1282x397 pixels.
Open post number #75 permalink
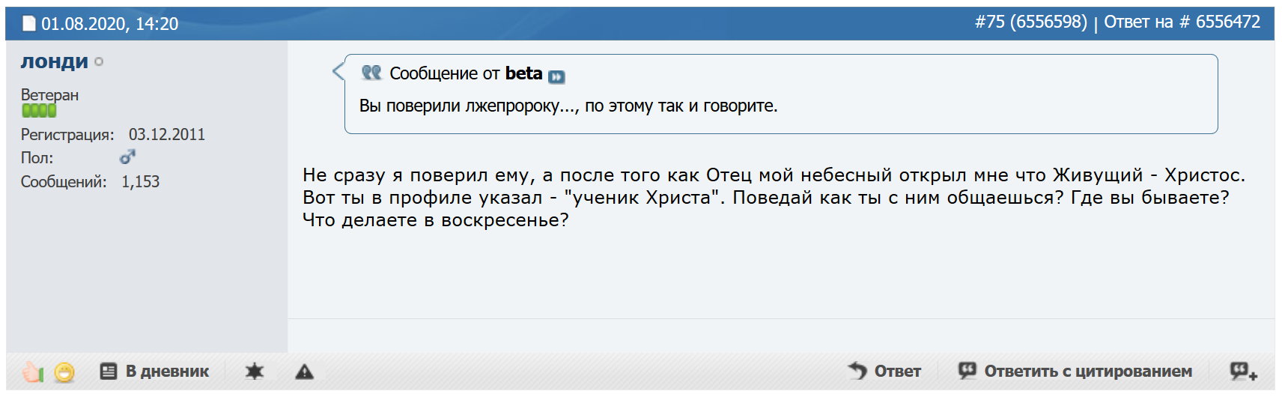pos(1030,22)
